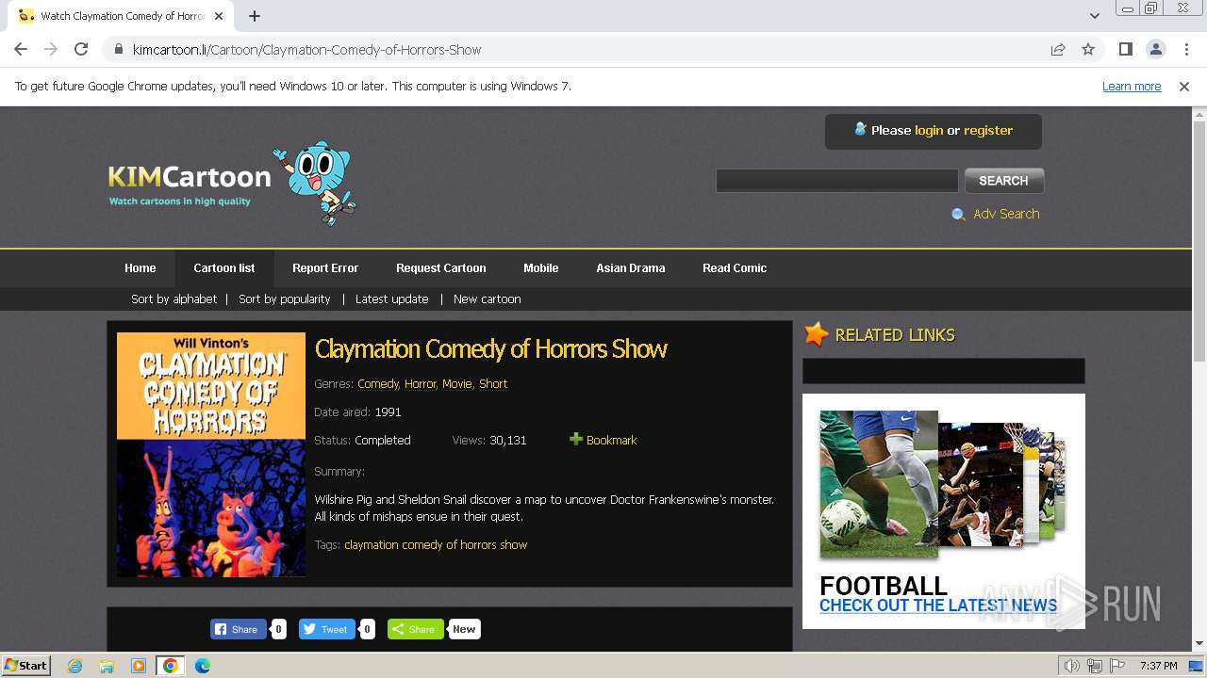Open the Cartoon list menu
1207x678 pixels.
[224, 267]
